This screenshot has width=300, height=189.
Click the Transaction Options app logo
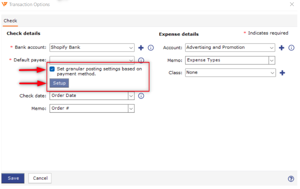click(x=4, y=4)
